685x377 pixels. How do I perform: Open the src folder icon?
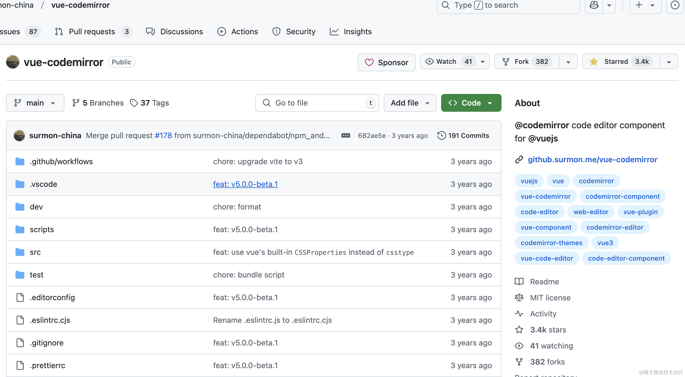(20, 252)
